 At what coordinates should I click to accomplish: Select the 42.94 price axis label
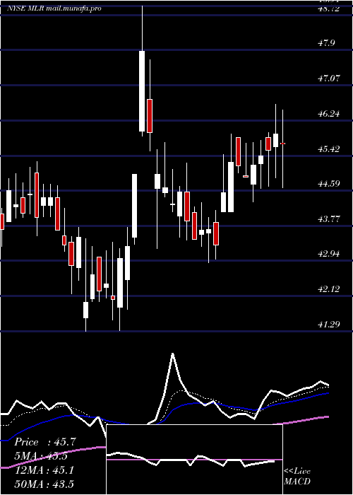(x=330, y=253)
